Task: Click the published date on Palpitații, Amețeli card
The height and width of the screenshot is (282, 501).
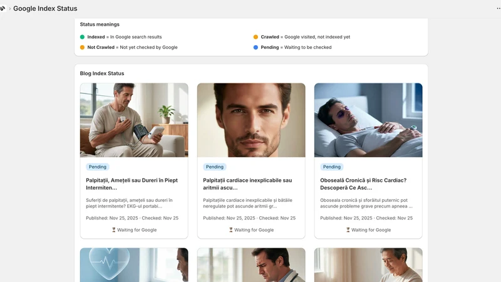Action: tap(112, 218)
